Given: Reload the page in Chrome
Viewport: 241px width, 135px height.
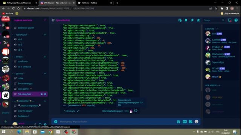Looking at the screenshot, I should click(x=14, y=8).
